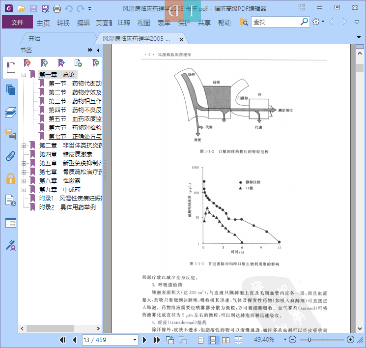
Task: Go to the previous page
Action: pos(75,340)
